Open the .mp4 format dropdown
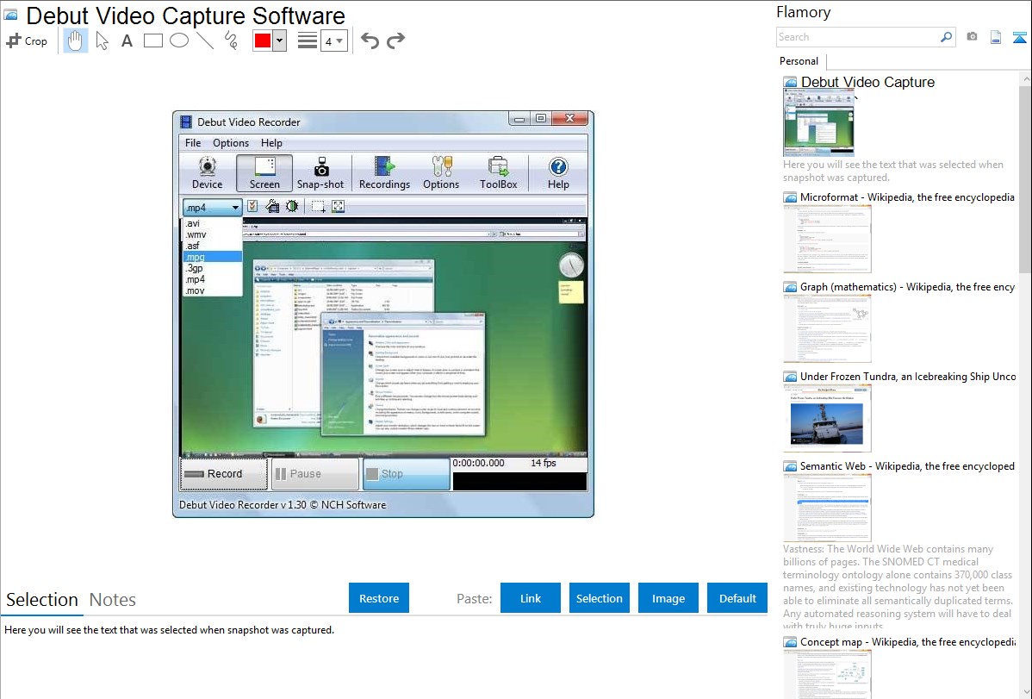Image resolution: width=1032 pixels, height=699 pixels. pyautogui.click(x=212, y=208)
